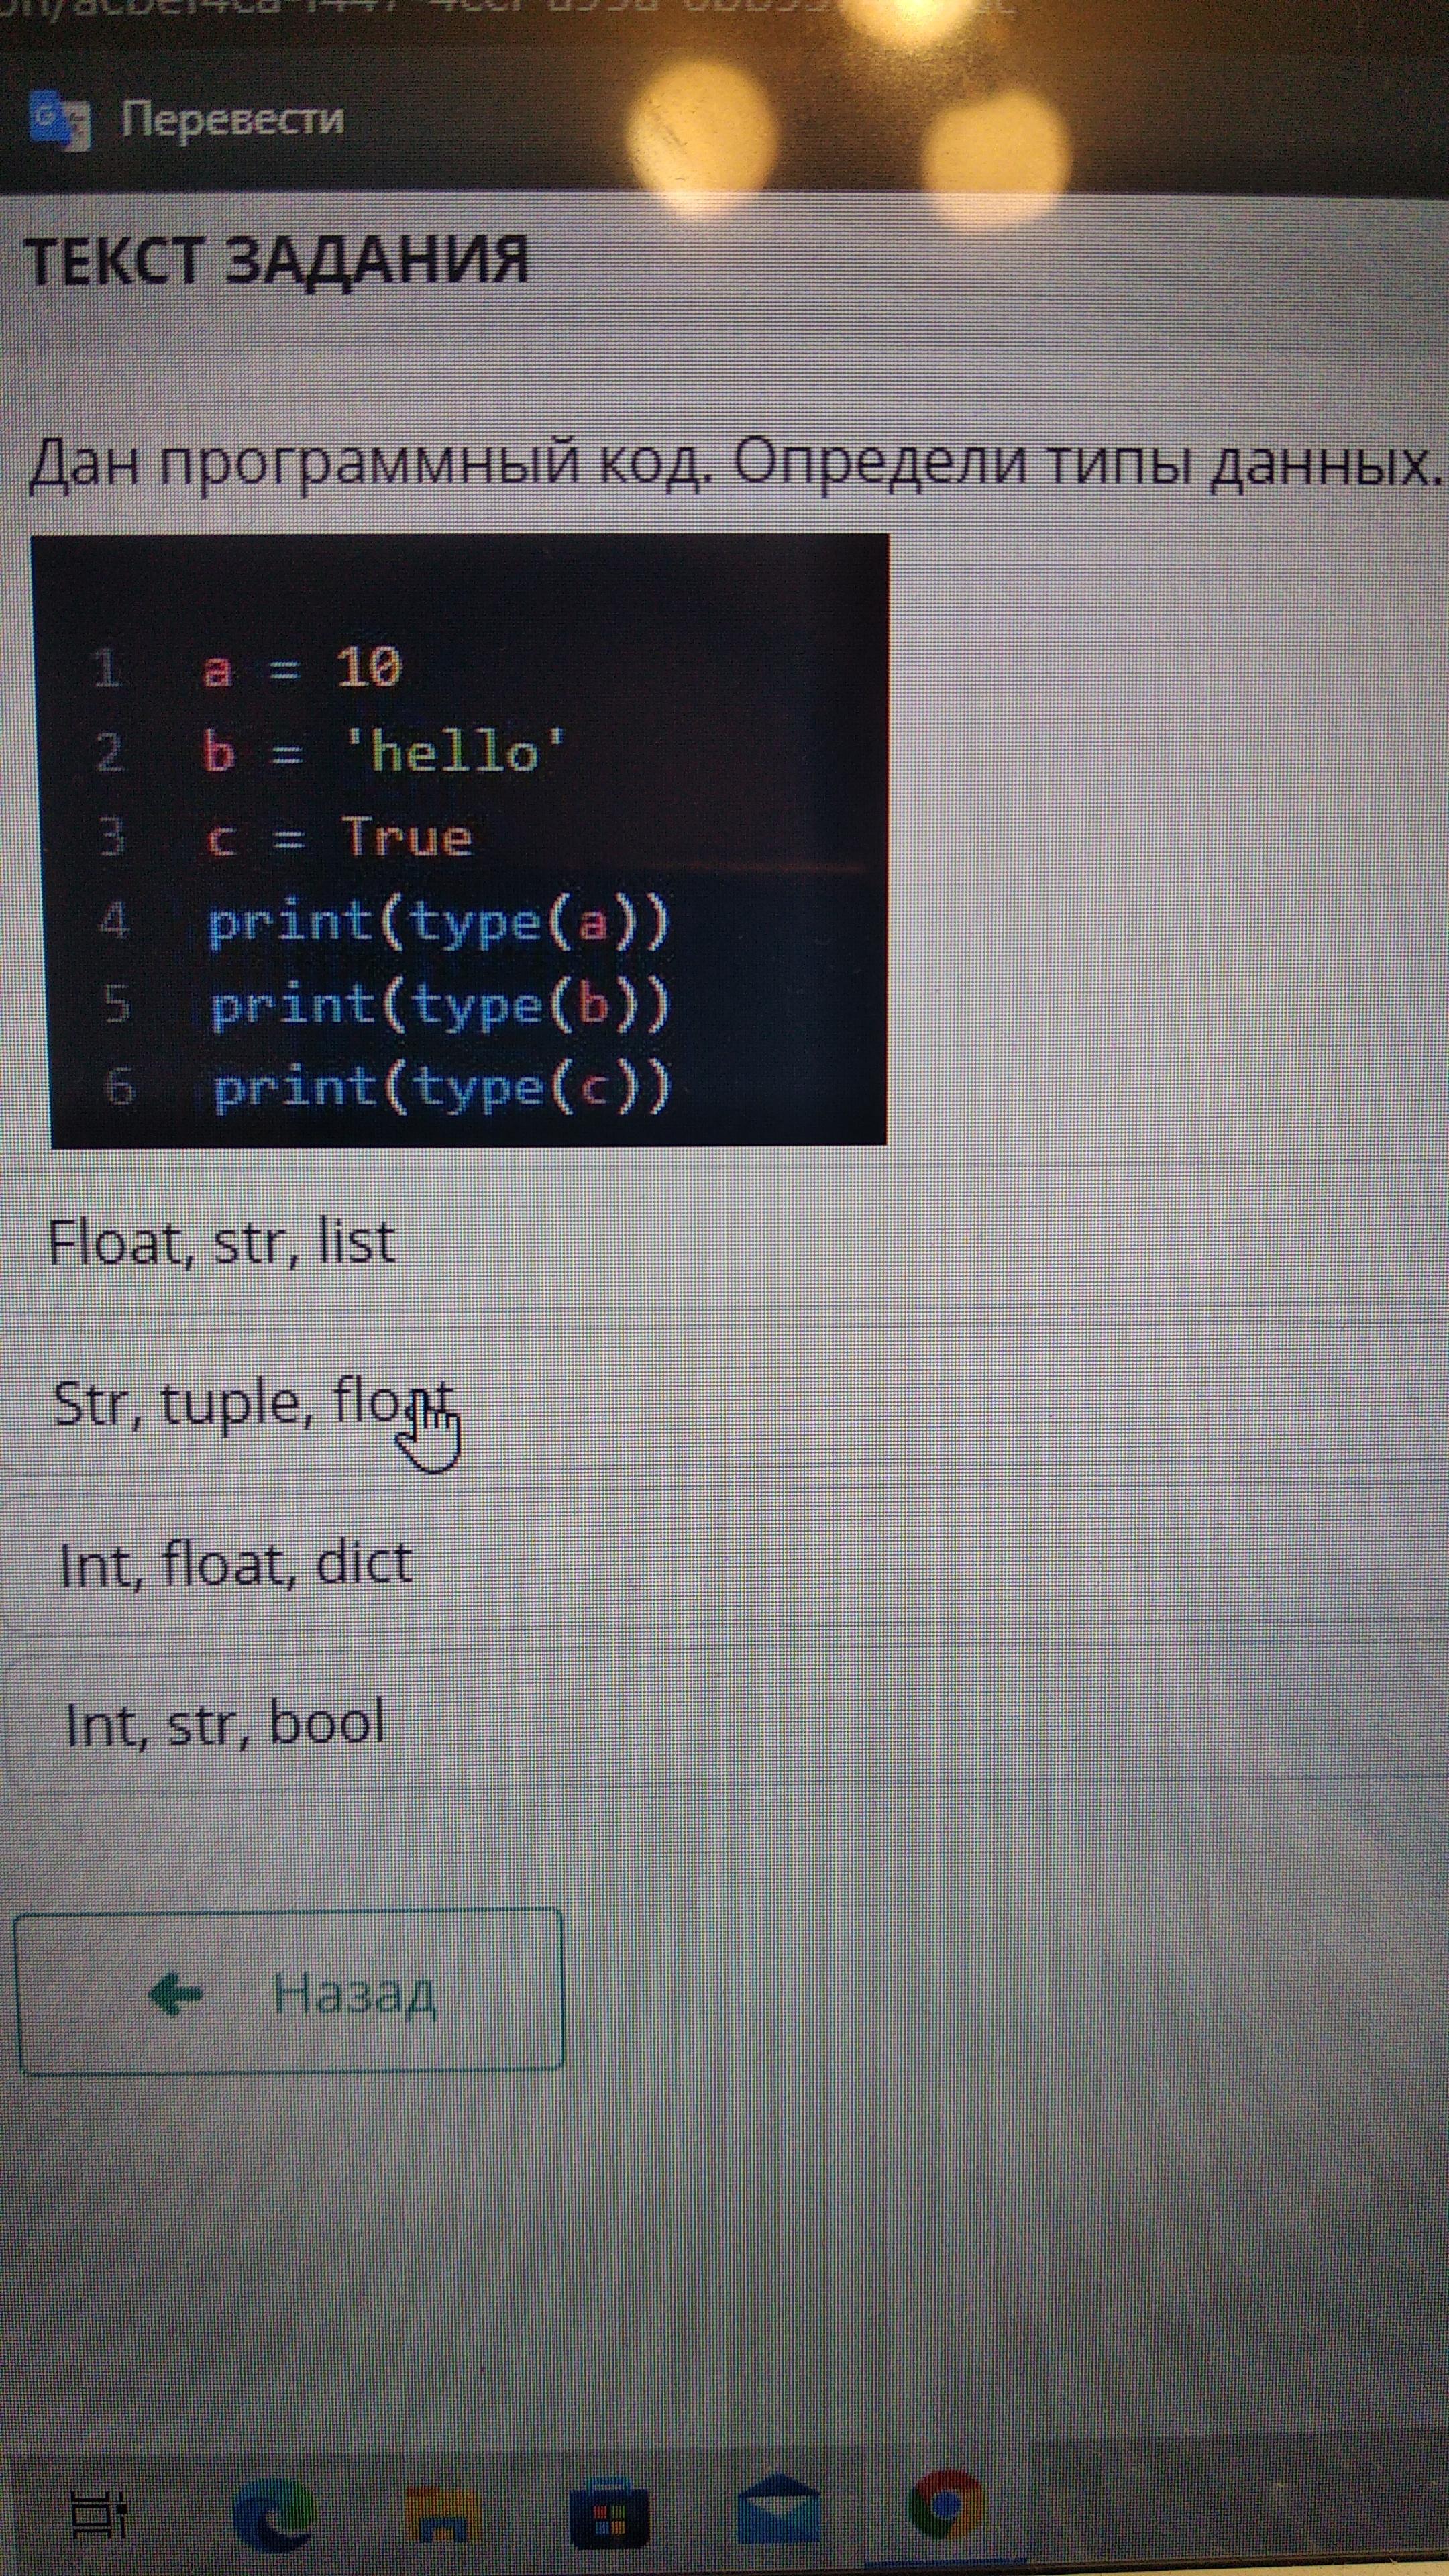
Task: Click the Перевести bookmark link
Action: [232, 120]
